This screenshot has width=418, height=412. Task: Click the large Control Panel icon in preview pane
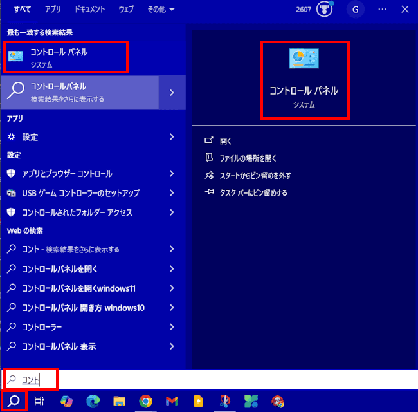tap(304, 58)
